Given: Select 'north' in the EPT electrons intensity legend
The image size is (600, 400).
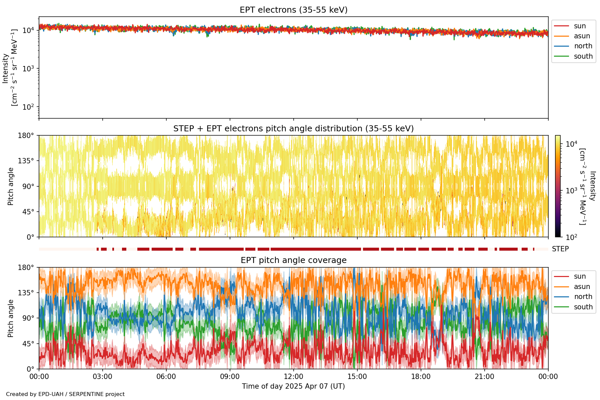Looking at the screenshot, I should point(583,46).
